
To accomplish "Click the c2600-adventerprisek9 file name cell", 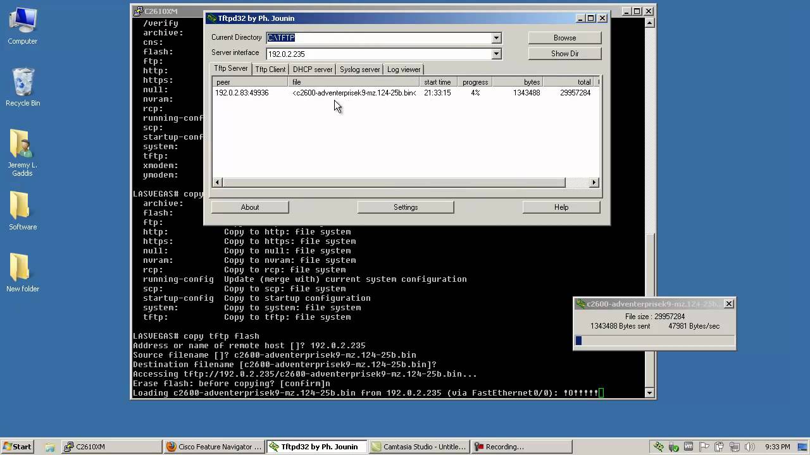I will 354,93.
